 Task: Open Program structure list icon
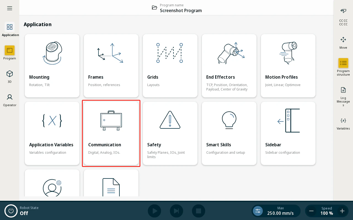(343, 63)
